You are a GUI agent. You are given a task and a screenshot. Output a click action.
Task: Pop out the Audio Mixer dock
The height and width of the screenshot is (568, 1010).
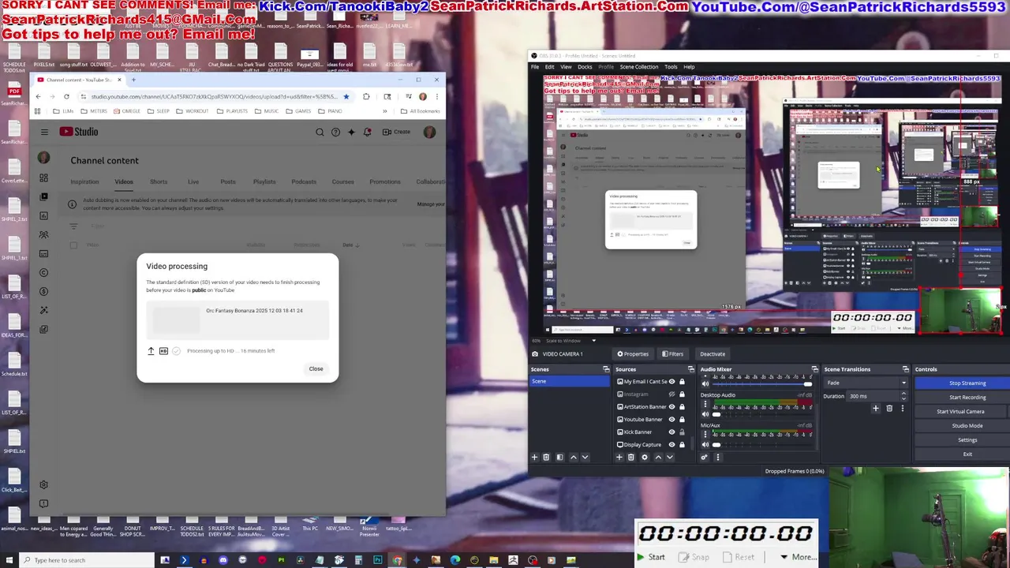(815, 369)
